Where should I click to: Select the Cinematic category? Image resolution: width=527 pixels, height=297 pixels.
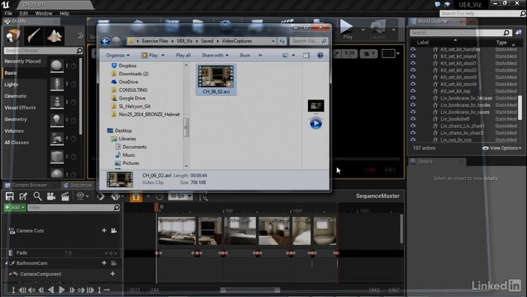16,96
